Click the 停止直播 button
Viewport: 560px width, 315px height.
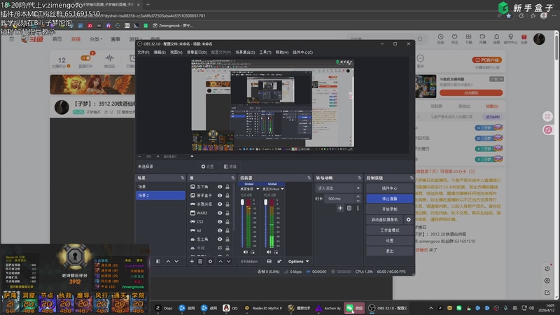point(389,198)
